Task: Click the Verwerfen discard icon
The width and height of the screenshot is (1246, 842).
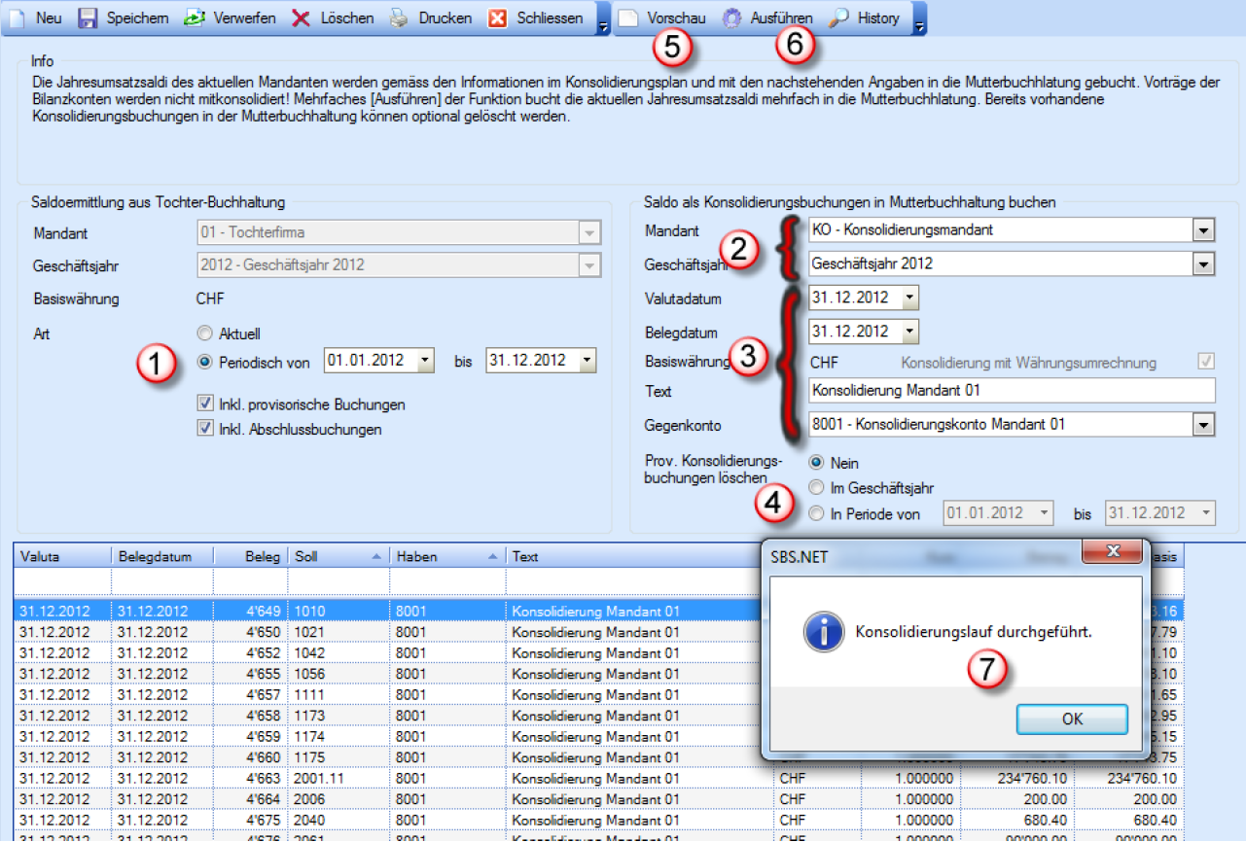Action: point(195,18)
